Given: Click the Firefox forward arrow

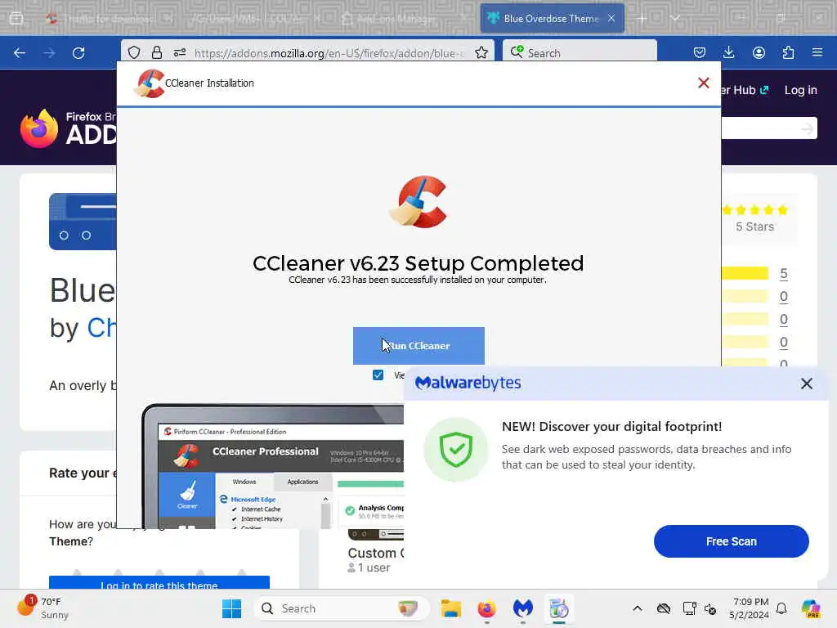Looking at the screenshot, I should (49, 53).
